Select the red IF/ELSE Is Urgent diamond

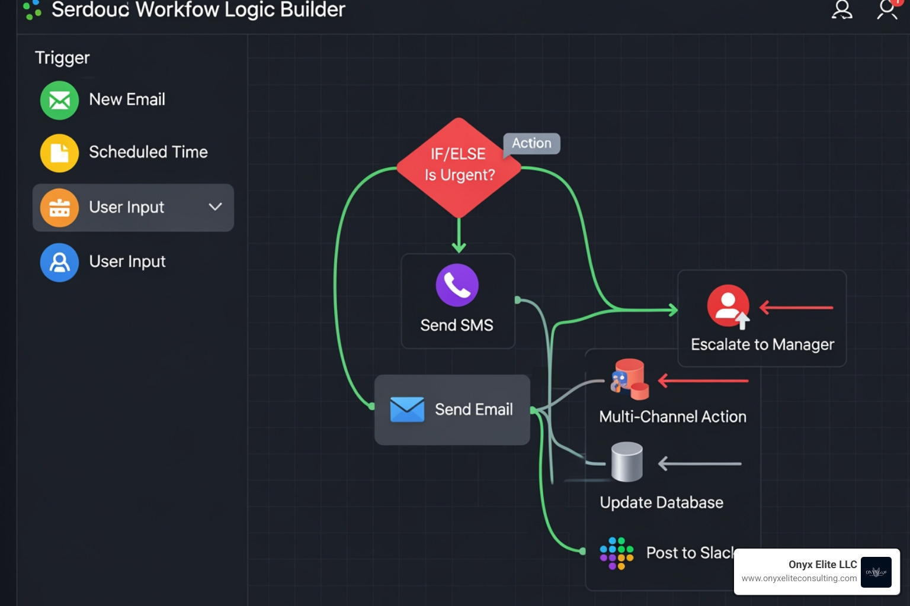pyautogui.click(x=459, y=168)
